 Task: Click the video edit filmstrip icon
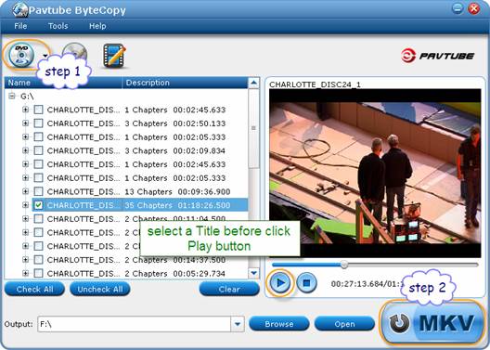point(114,56)
